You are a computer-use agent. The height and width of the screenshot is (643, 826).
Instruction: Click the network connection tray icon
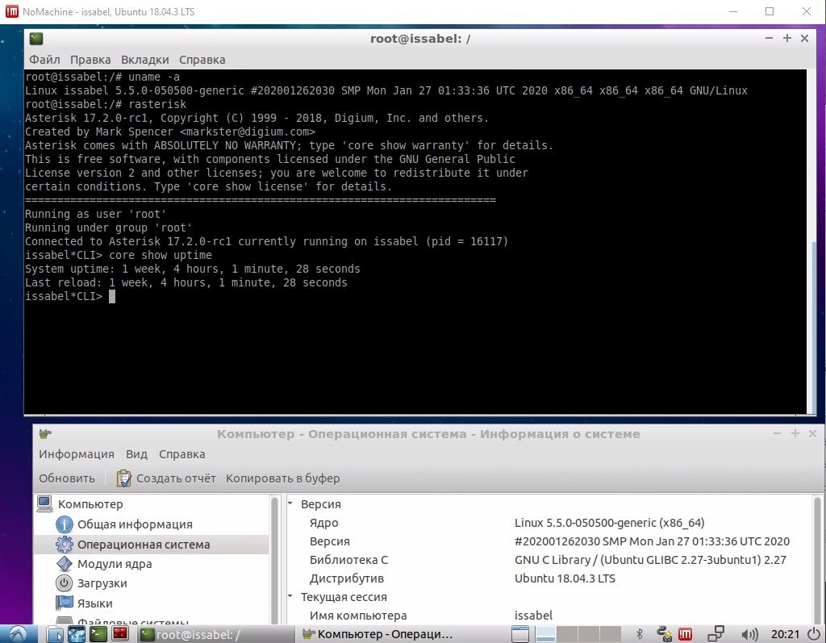[x=715, y=633]
